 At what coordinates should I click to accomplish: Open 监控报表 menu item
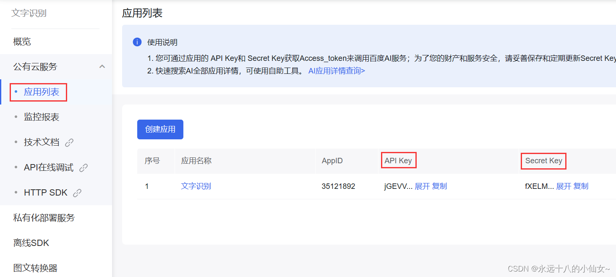coord(42,117)
